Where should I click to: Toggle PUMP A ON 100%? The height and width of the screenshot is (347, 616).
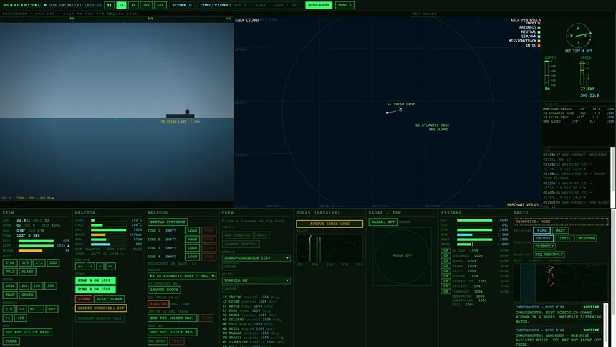(x=95, y=280)
